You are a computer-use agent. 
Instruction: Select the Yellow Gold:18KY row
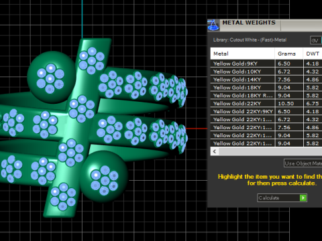(266, 88)
